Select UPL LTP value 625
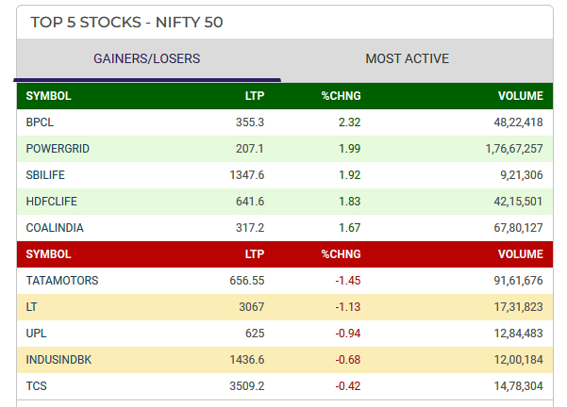 (x=255, y=334)
